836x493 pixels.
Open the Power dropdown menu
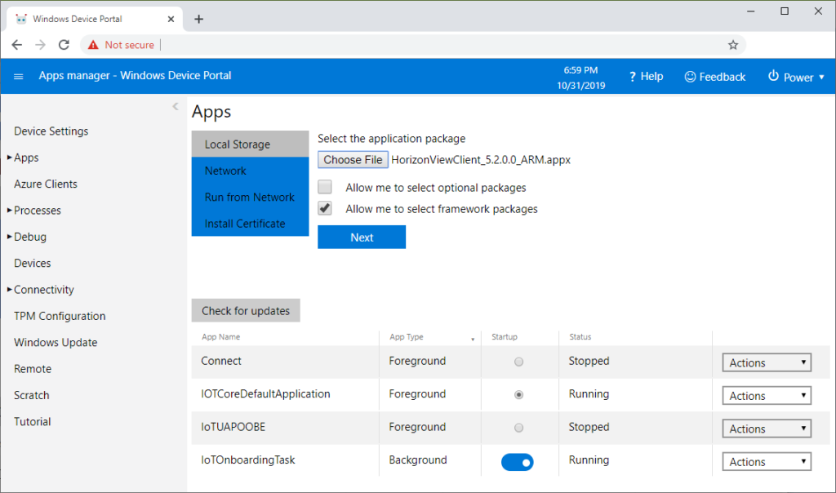[x=796, y=77]
